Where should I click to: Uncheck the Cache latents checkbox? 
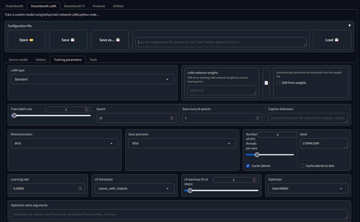point(248,166)
